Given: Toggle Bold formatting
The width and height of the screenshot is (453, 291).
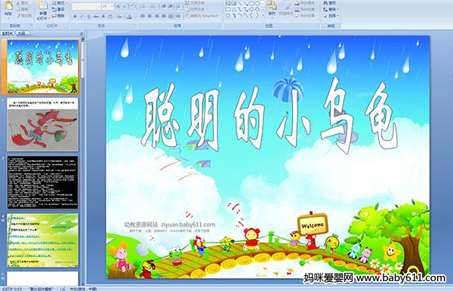Looking at the screenshot, I should 75,17.
